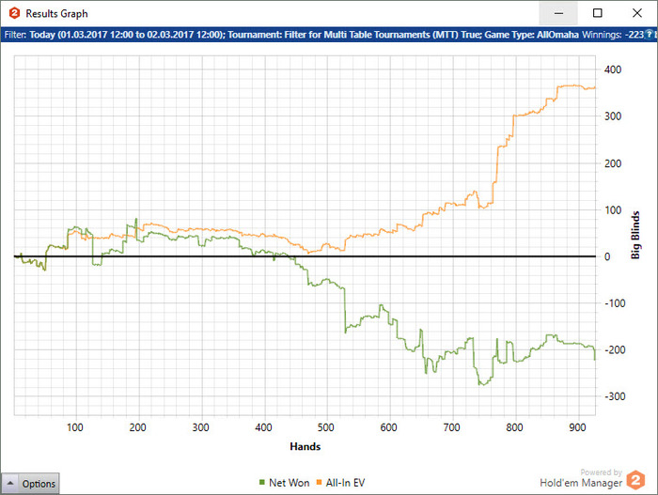658x495 pixels.
Task: Click the 0 label on Big Blinds axis
Action: pyautogui.click(x=607, y=256)
